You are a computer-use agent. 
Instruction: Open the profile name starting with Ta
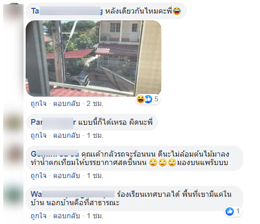point(67,11)
